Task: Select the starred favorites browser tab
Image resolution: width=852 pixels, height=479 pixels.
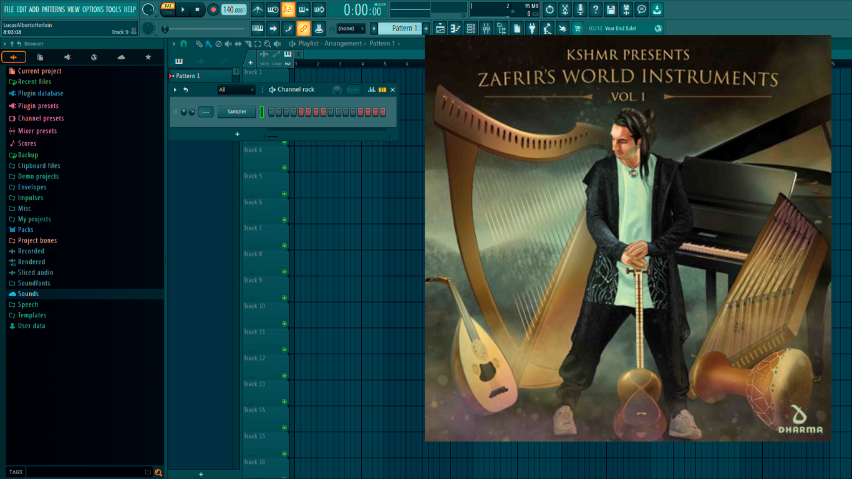Action: 148,57
